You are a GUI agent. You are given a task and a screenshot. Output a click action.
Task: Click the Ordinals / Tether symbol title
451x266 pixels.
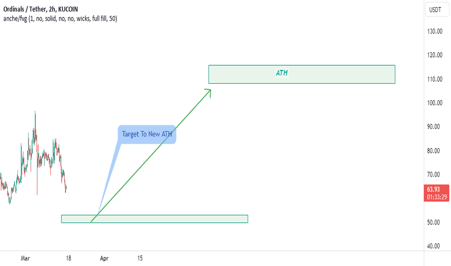click(41, 9)
